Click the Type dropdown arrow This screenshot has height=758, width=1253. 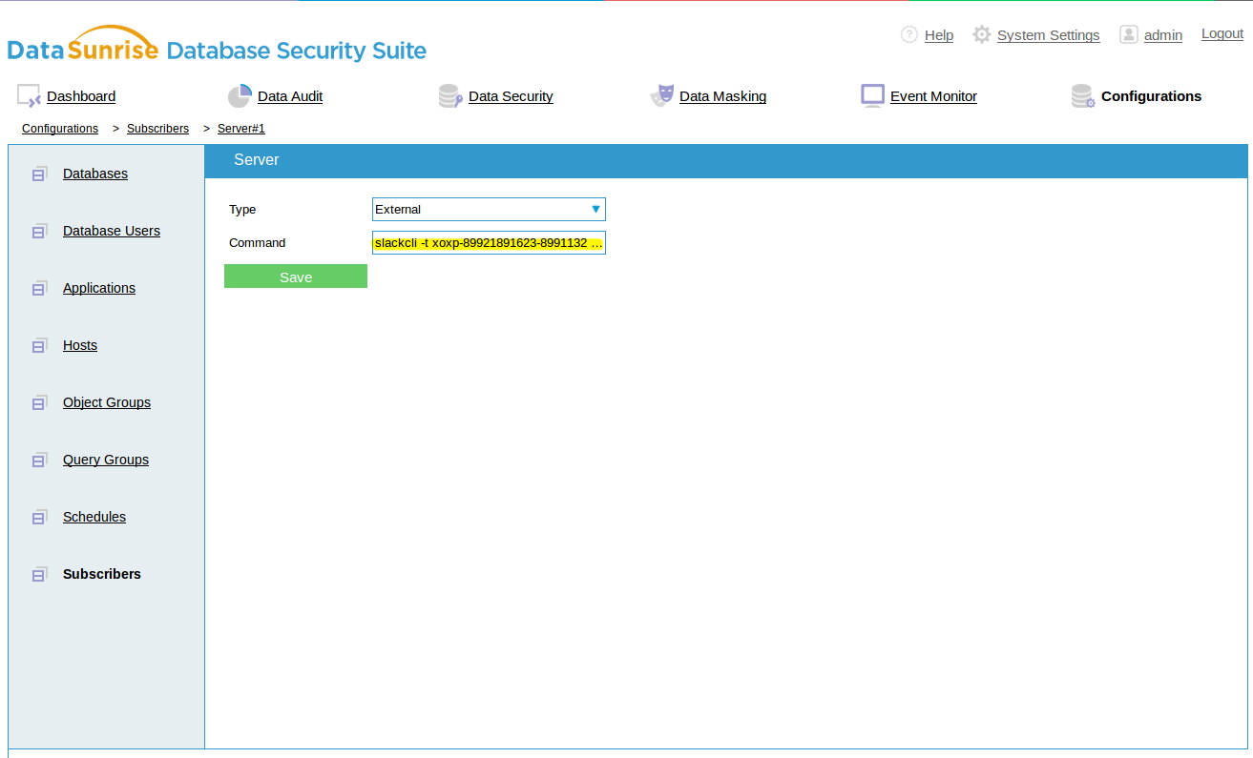pyautogui.click(x=595, y=209)
